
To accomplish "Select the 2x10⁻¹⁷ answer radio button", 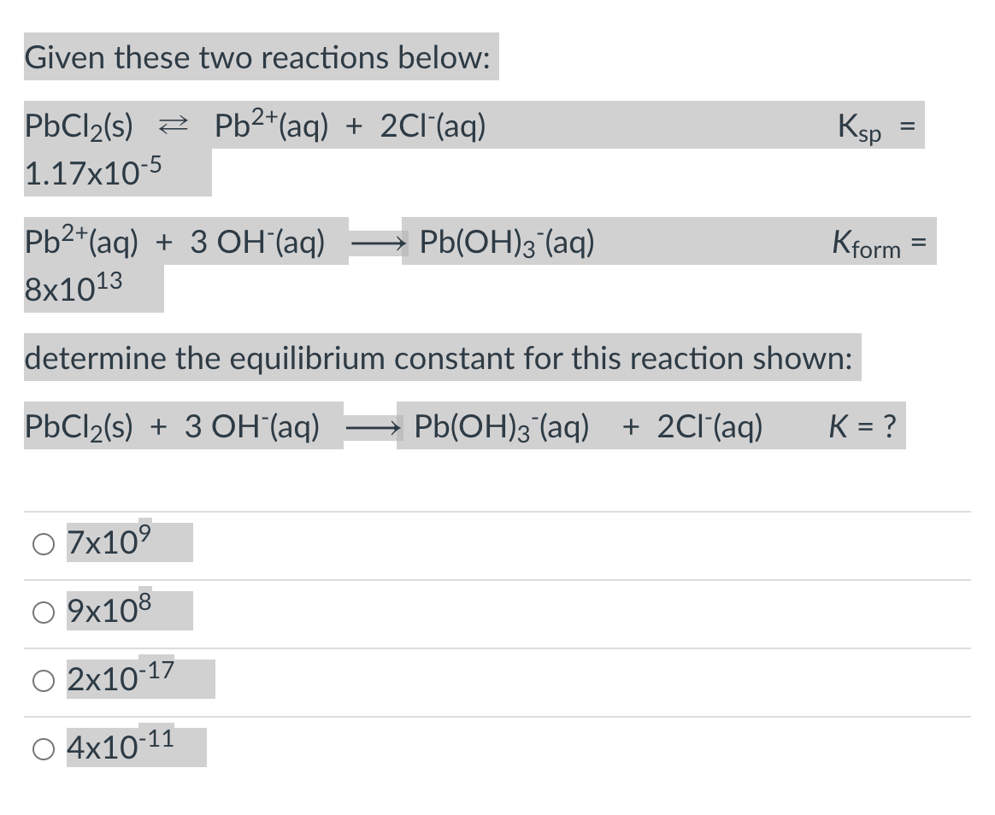I will click(x=43, y=679).
